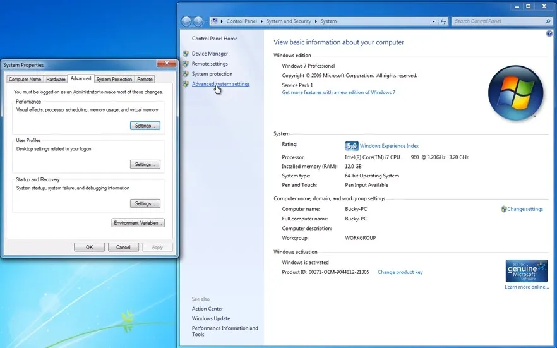Image resolution: width=557 pixels, height=348 pixels.
Task: Open the Windows Experience Index link
Action: pyautogui.click(x=389, y=146)
